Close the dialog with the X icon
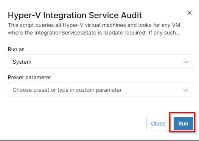This screenshot has width=199, height=141. pyautogui.click(x=190, y=13)
